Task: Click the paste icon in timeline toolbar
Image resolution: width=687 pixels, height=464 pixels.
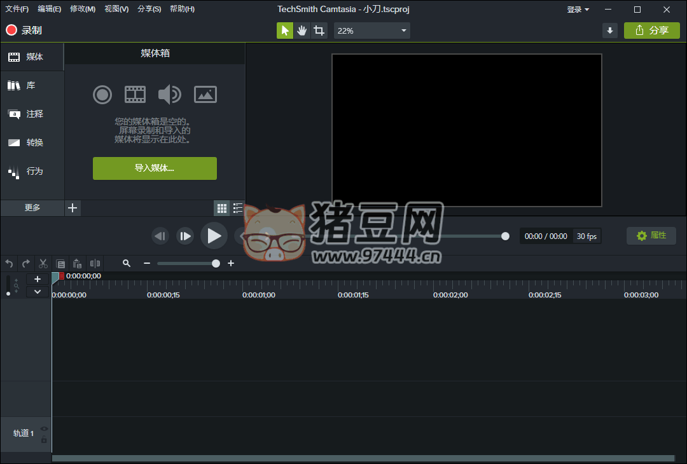Action: pos(78,263)
